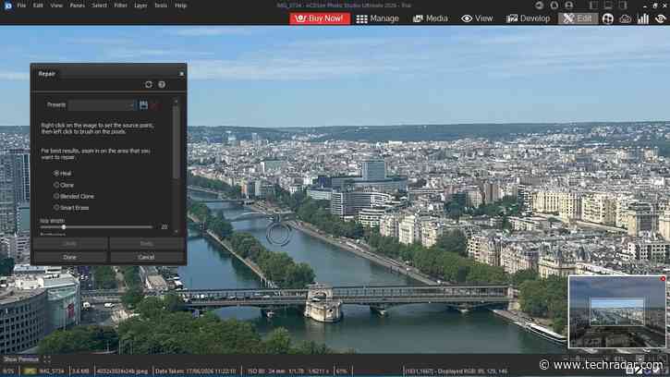Click the yellow file-type badge in status bar
This screenshot has height=377, width=670.
tap(30, 371)
